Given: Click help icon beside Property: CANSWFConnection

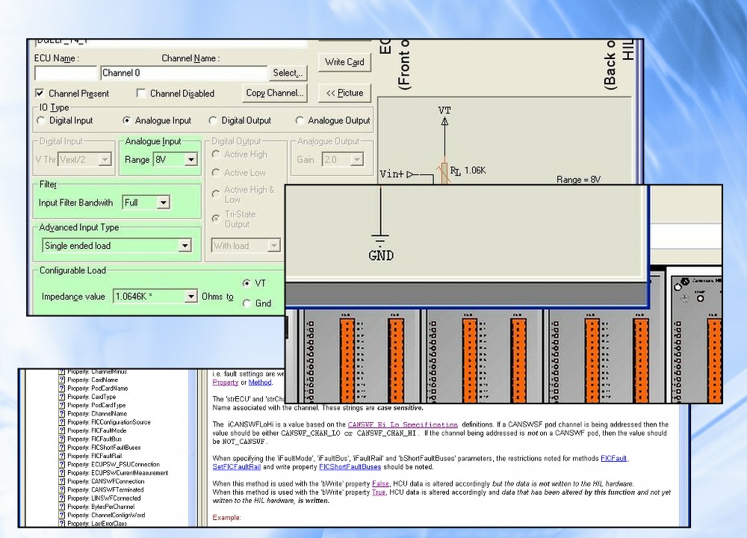Looking at the screenshot, I should coord(62,481).
